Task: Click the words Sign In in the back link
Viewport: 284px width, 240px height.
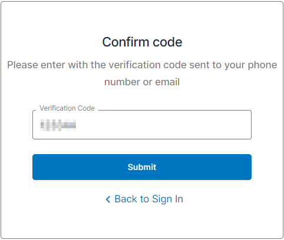Action: (x=167, y=199)
